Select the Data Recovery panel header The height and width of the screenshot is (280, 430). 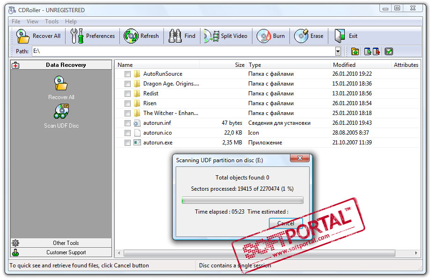click(61, 65)
